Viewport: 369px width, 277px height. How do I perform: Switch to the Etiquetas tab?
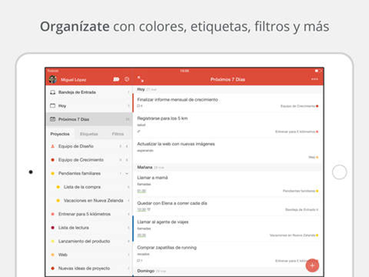pyautogui.click(x=89, y=134)
